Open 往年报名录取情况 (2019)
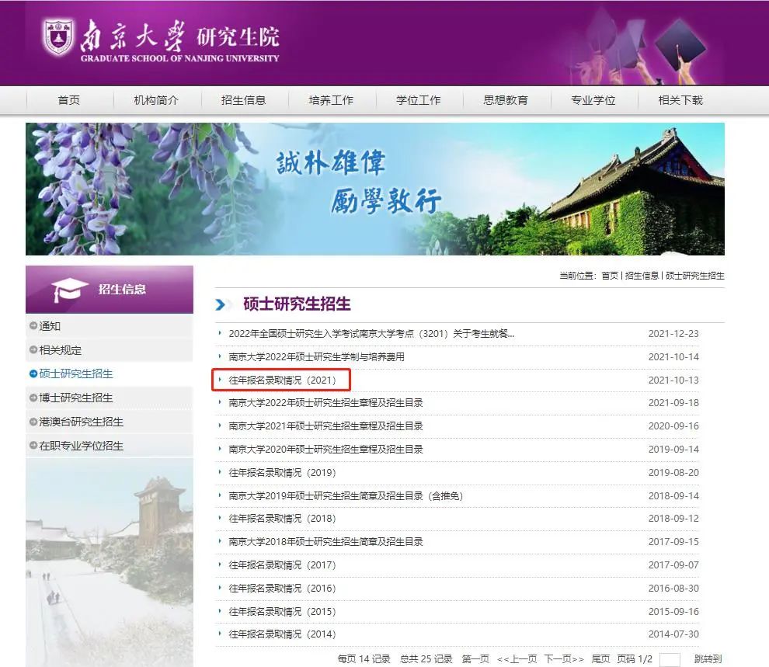This screenshot has height=667, width=769. [x=282, y=473]
